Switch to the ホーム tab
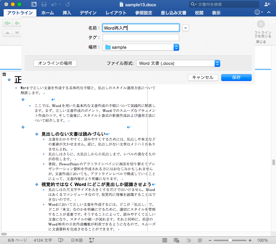The width and height of the screenshot is (276, 244). (x=48, y=13)
